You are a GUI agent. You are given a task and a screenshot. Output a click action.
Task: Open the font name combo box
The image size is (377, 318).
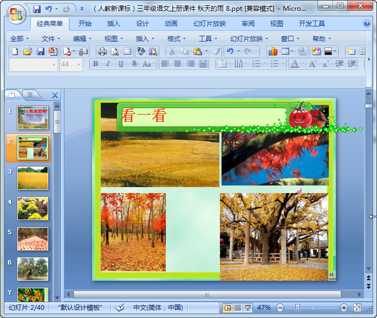(33, 64)
